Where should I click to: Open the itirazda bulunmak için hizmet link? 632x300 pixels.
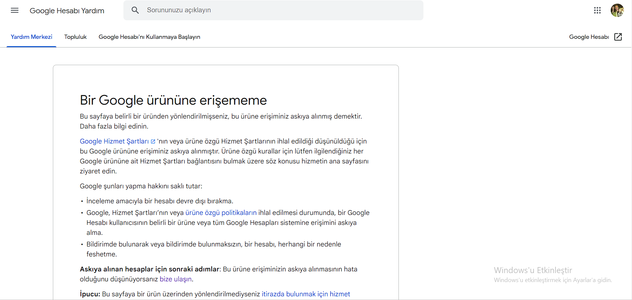306,294
